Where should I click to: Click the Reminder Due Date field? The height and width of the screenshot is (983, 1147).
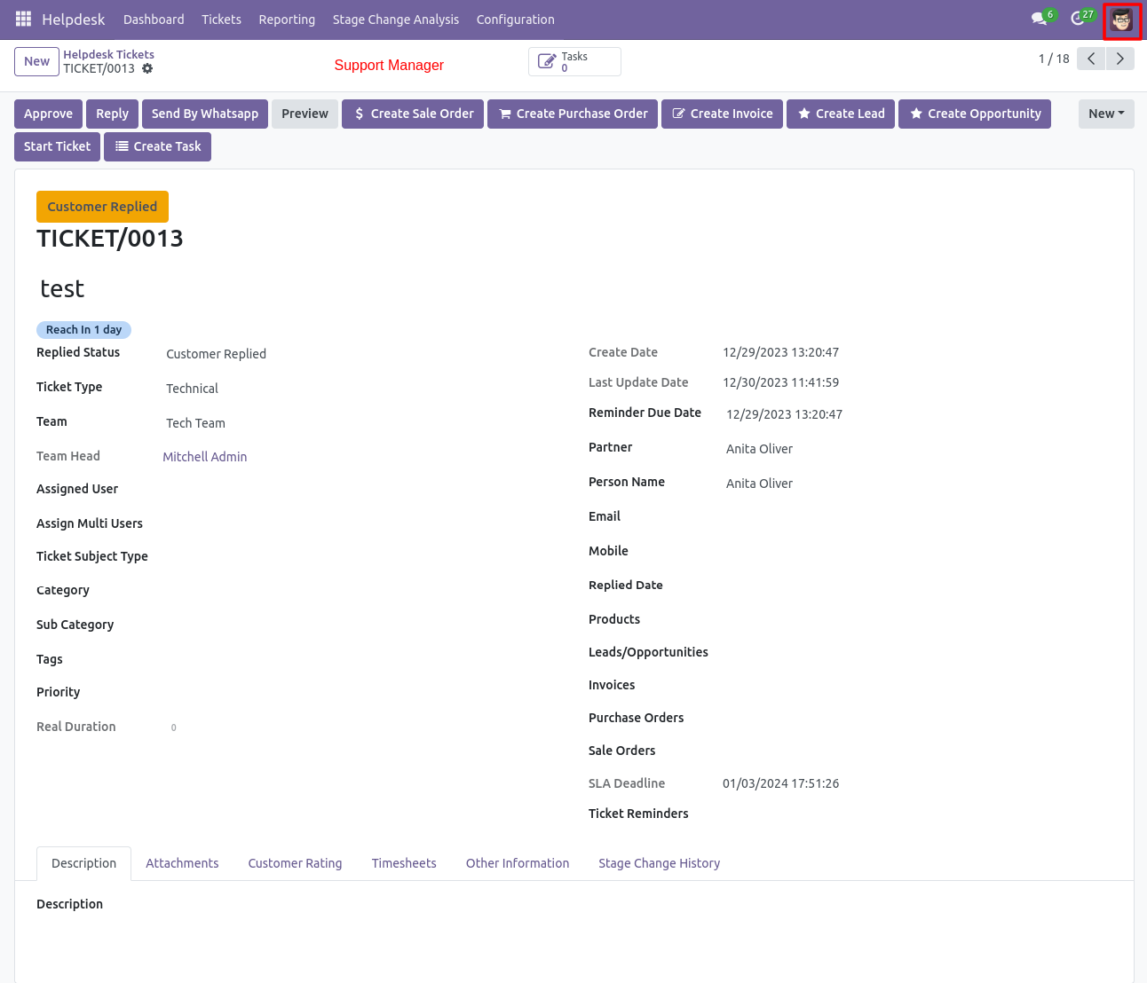click(784, 414)
